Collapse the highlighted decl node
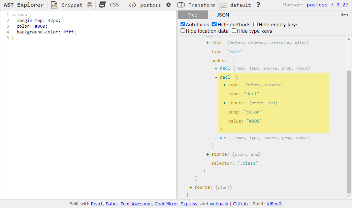This screenshot has width=352, height=208. (216, 77)
